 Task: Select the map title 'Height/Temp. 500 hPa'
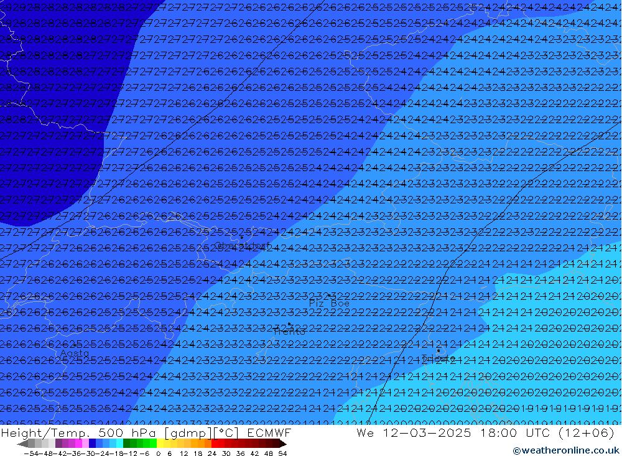(x=78, y=433)
